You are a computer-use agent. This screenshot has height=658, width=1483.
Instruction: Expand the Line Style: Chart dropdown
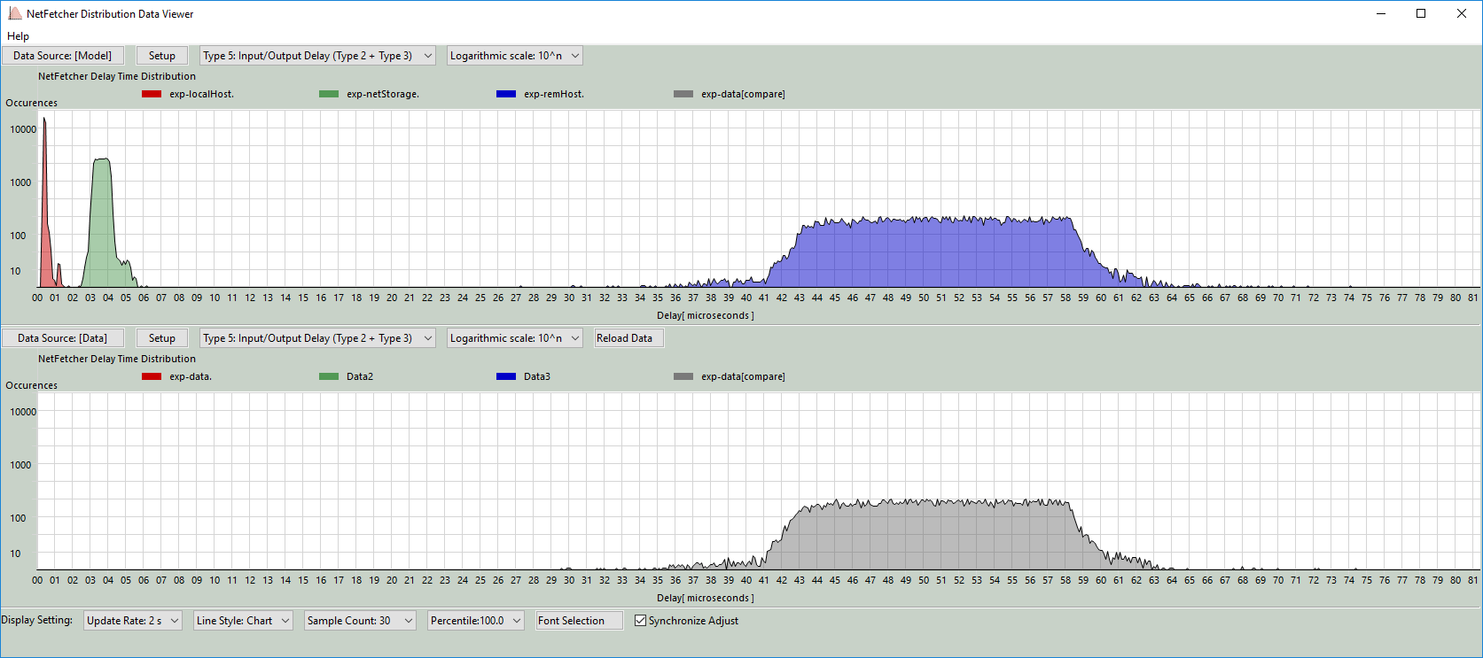tap(243, 621)
